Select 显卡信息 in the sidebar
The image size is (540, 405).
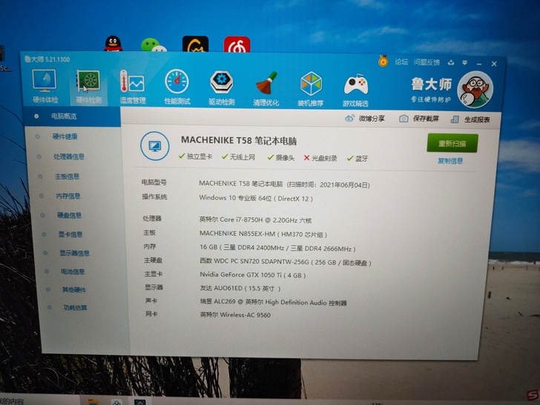(70, 234)
